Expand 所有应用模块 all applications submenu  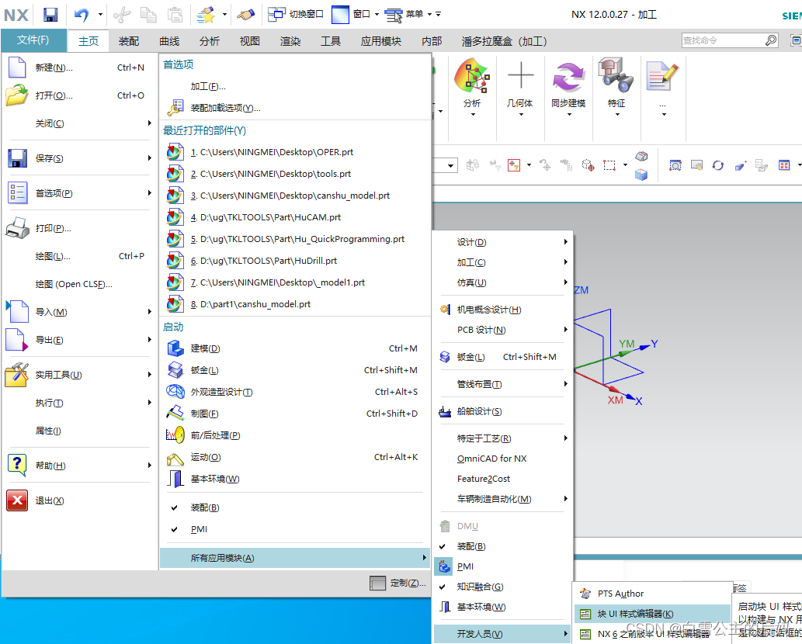[294, 558]
